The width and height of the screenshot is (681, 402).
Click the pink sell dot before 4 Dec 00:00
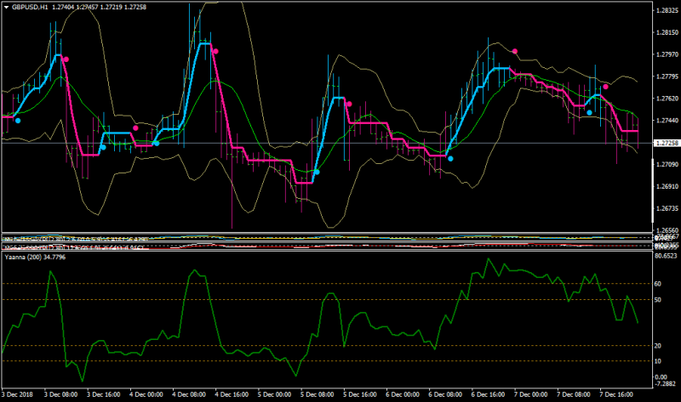(x=136, y=128)
